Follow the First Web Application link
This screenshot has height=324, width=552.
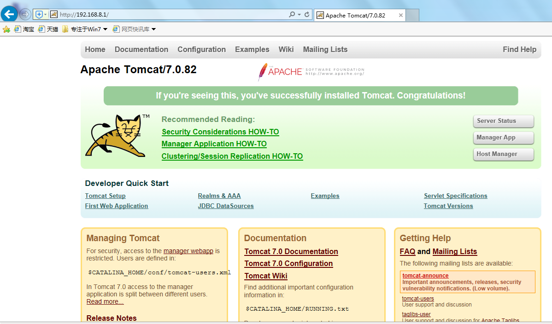[x=117, y=206]
